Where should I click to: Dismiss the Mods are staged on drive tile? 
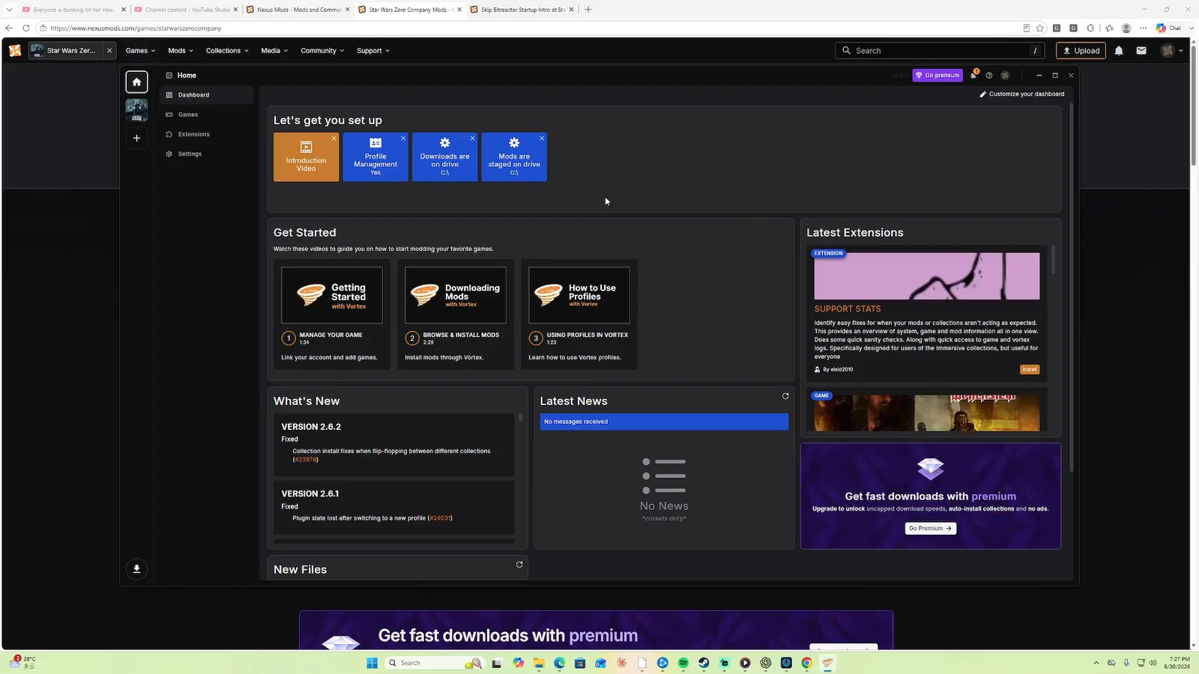point(542,139)
